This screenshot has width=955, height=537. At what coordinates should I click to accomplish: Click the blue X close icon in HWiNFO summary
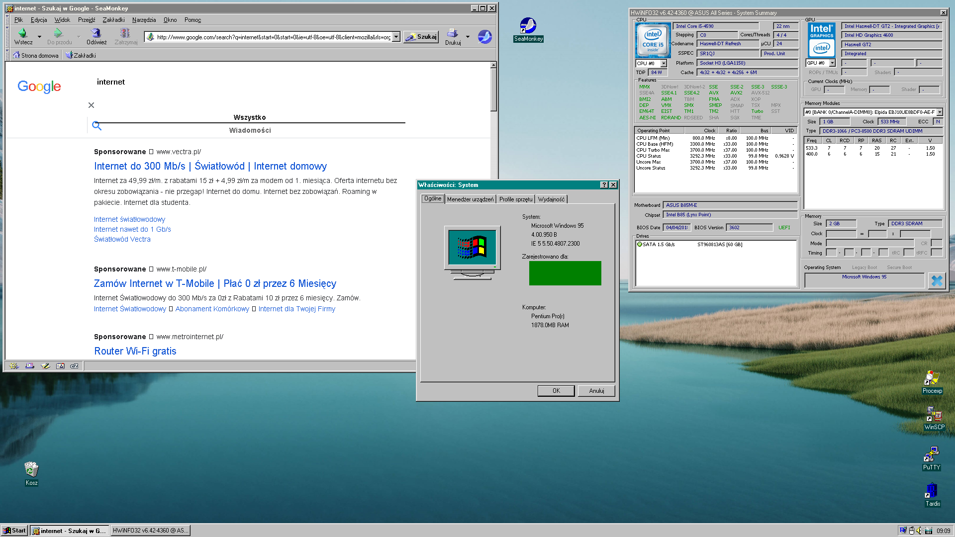[x=937, y=281]
